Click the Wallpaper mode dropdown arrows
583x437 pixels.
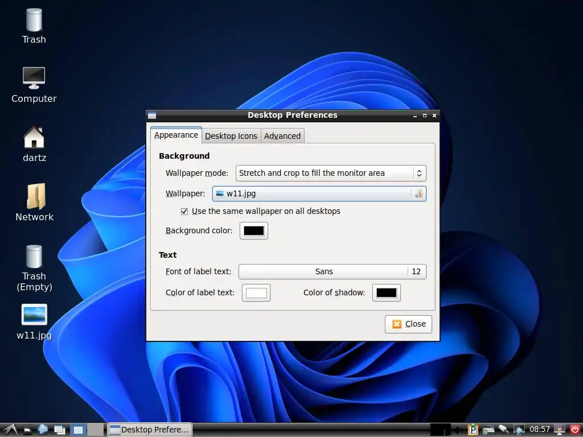[419, 173]
